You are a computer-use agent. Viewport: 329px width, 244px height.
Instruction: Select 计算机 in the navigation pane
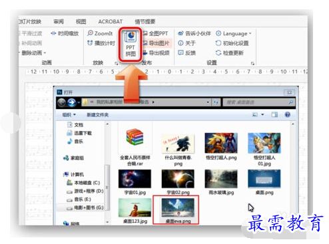tap(73, 174)
